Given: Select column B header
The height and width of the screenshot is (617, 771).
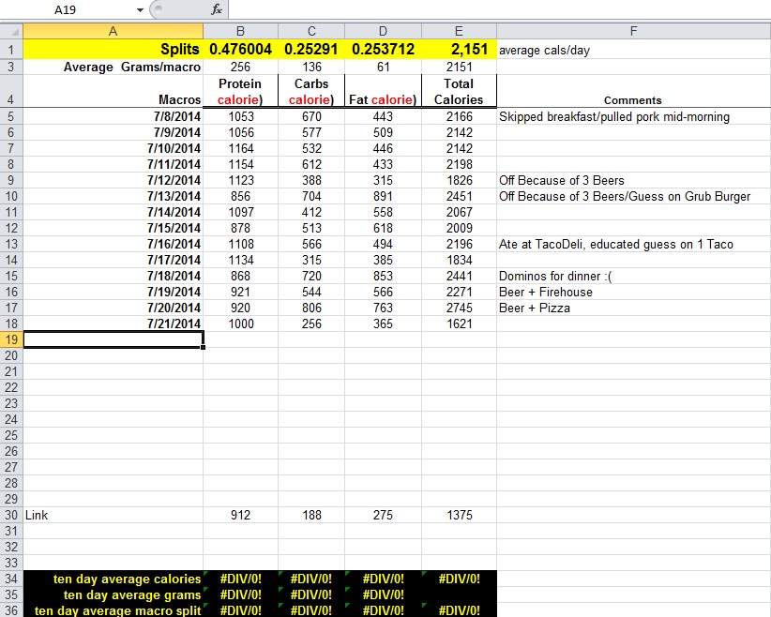Looking at the screenshot, I should click(x=241, y=31).
